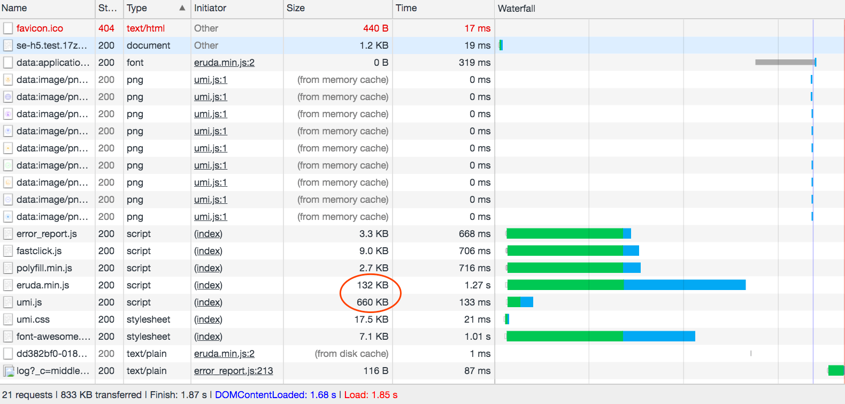Screen dimensions: 845x404
Task: Open the (index) initiator link for polyfill.min.js
Action: [208, 268]
